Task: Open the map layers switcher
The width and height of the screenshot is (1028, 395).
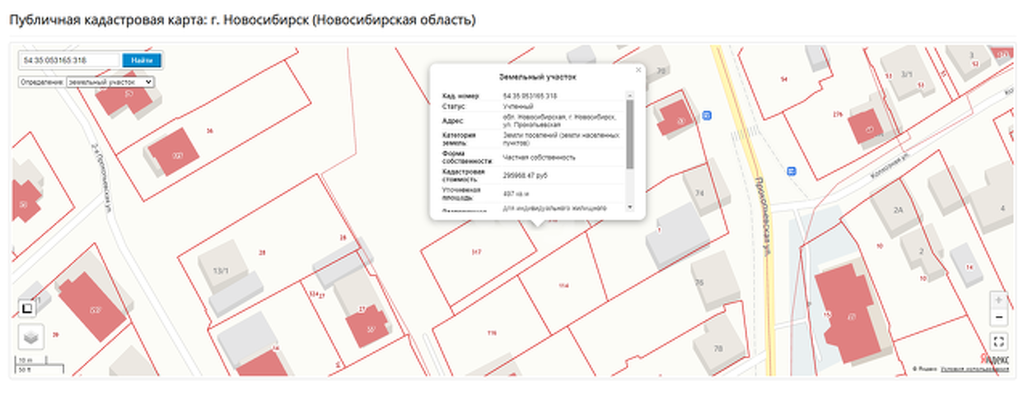Action: (30, 337)
